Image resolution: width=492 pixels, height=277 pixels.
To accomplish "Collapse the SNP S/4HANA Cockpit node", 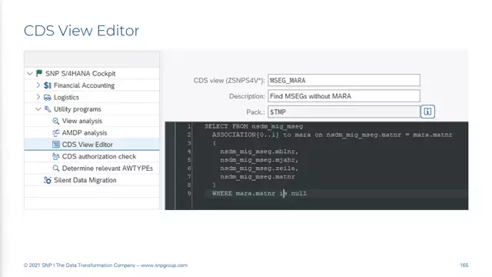I will point(30,74).
